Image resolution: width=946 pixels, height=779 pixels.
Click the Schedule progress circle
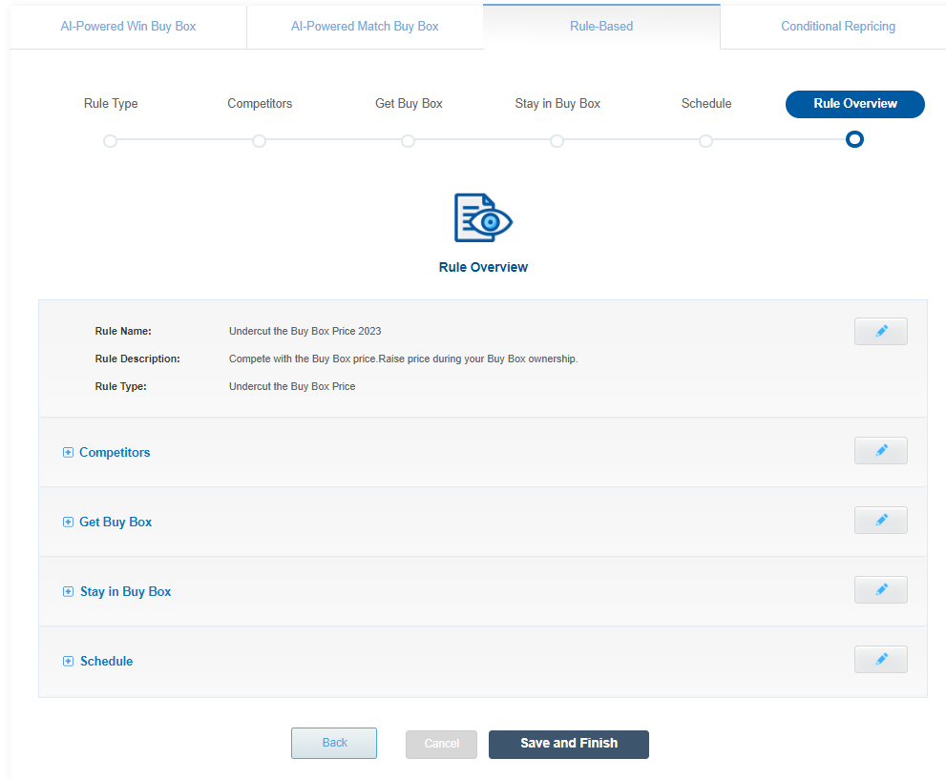705,141
